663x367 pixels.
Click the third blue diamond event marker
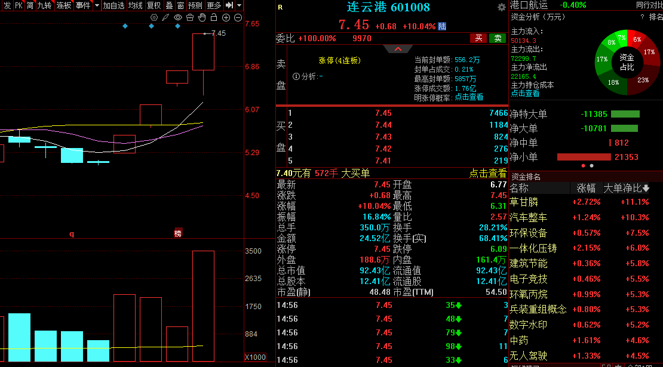point(177,26)
